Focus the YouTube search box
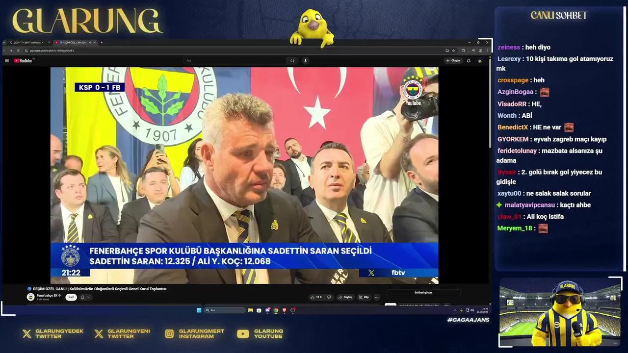Image resolution: width=628 pixels, height=353 pixels. point(235,61)
